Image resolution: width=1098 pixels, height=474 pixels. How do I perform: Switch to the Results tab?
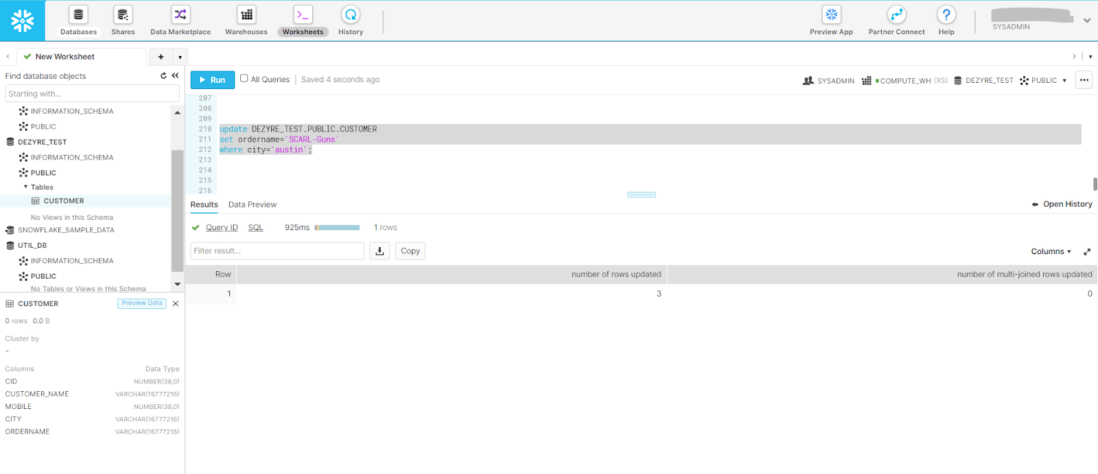point(204,205)
